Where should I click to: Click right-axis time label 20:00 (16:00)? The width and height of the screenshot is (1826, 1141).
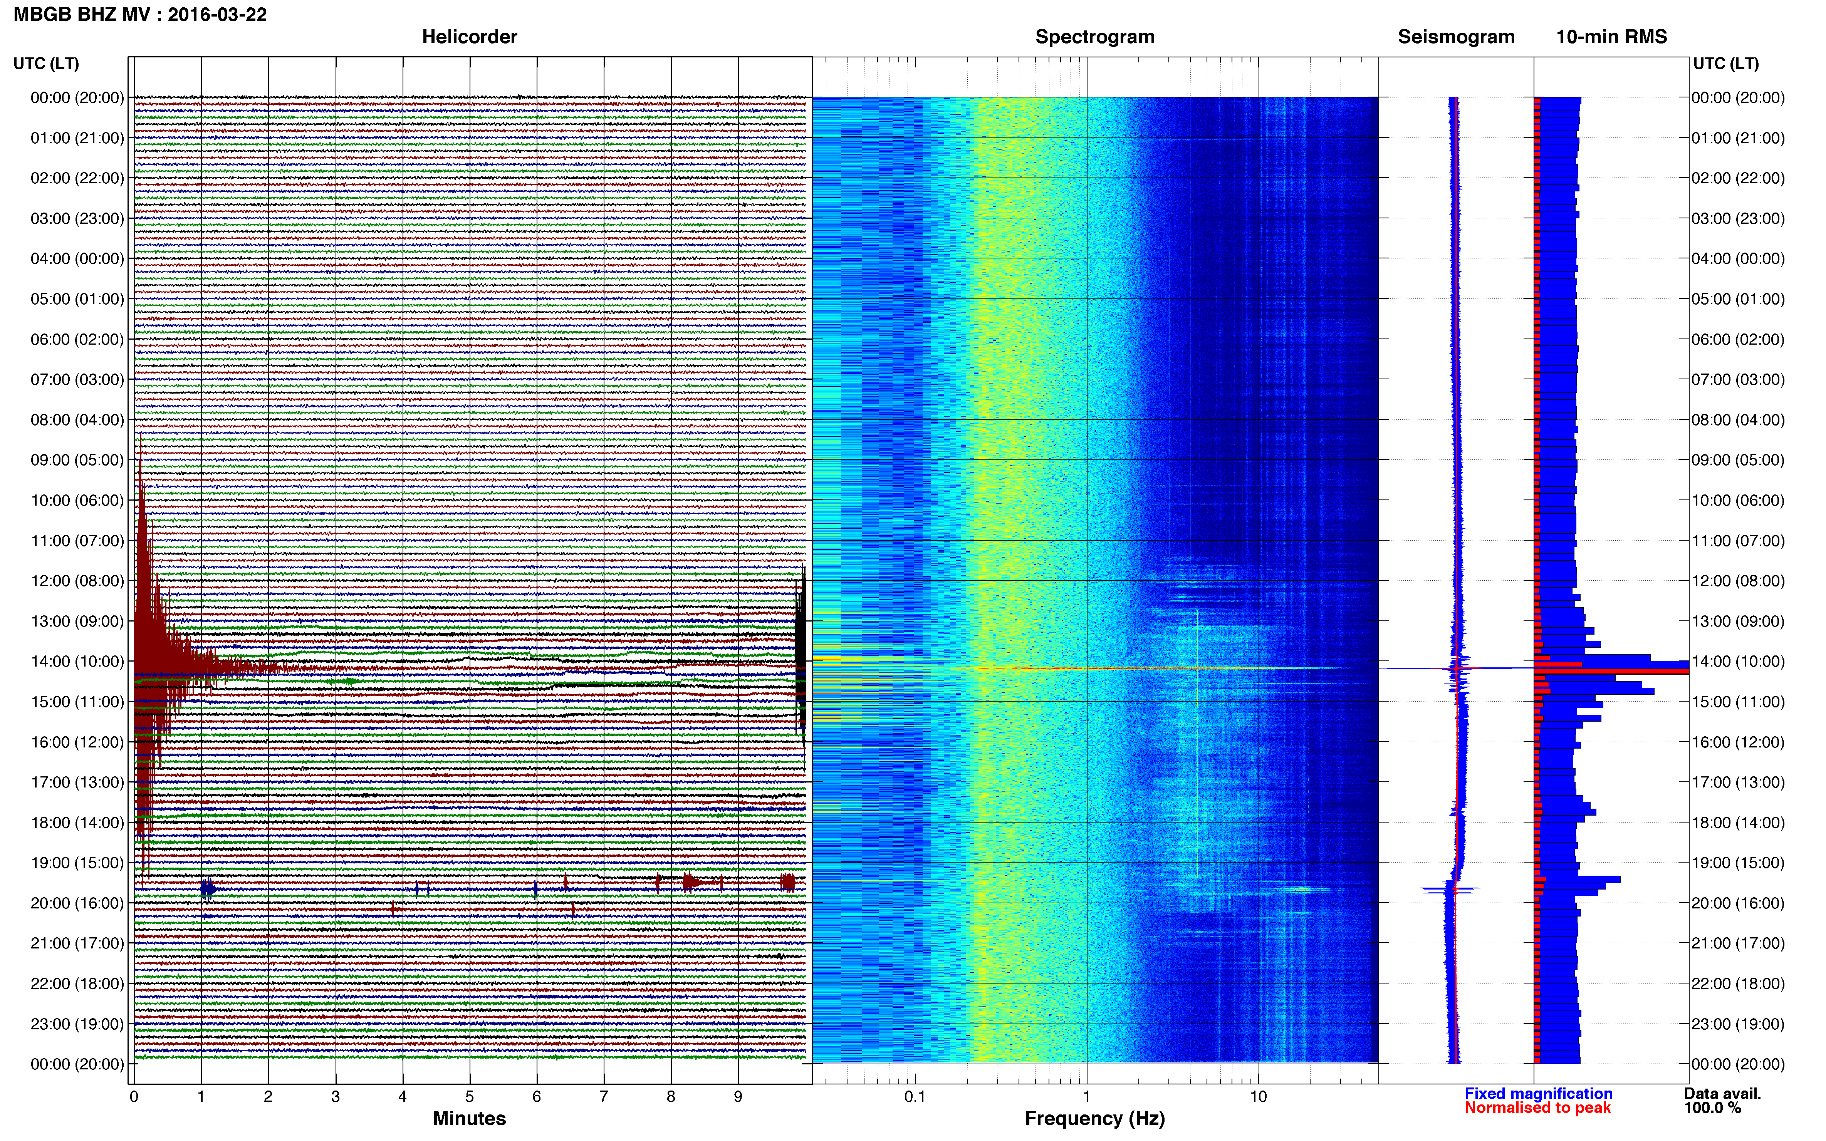coord(1738,903)
